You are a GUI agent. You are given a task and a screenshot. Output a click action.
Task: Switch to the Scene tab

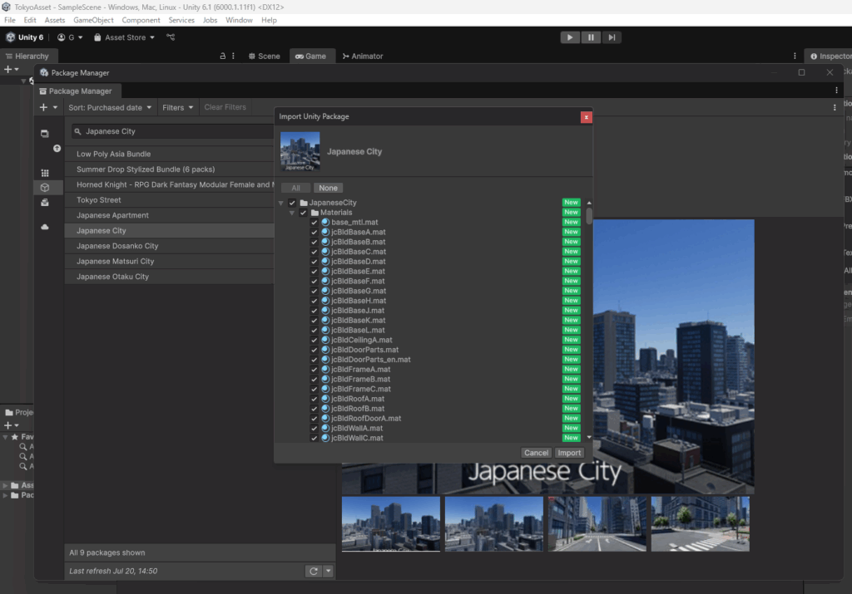[264, 56]
